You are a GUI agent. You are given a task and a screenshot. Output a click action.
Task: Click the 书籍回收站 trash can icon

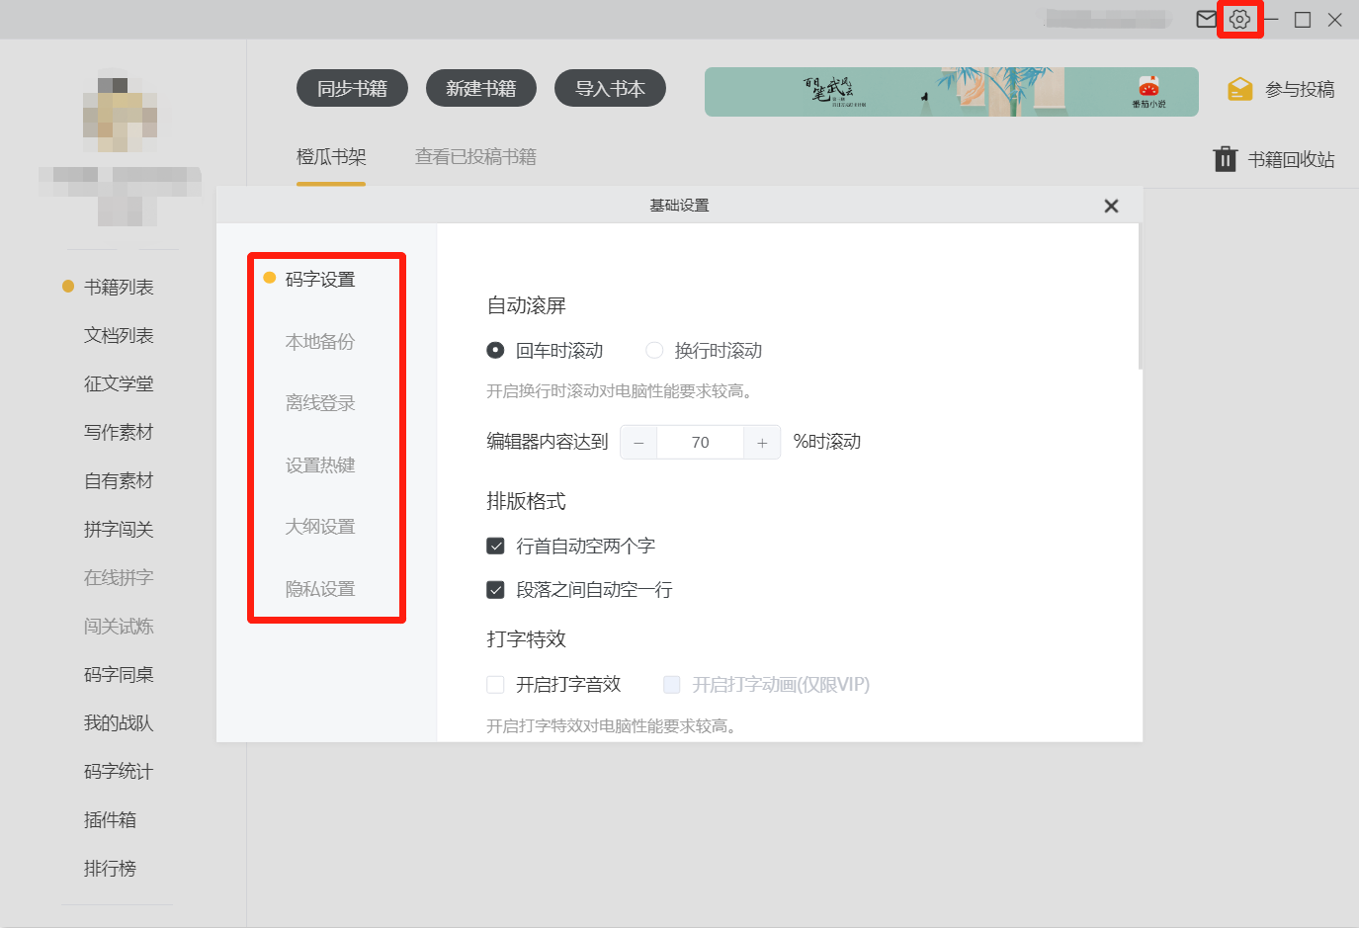1225,158
